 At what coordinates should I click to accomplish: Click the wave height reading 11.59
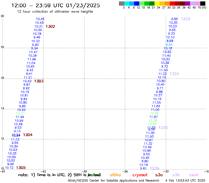156,106
